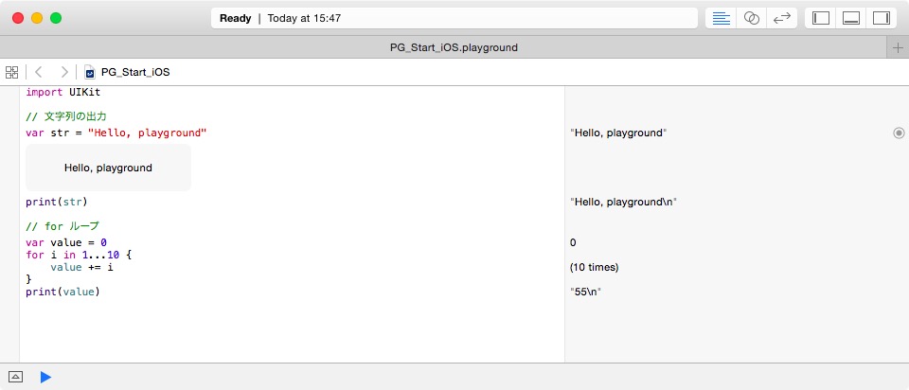Toggle the bottom Debug area panel

(851, 18)
